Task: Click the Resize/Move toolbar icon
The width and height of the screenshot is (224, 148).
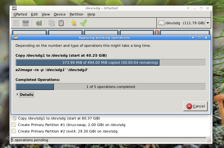Action: coord(39,23)
